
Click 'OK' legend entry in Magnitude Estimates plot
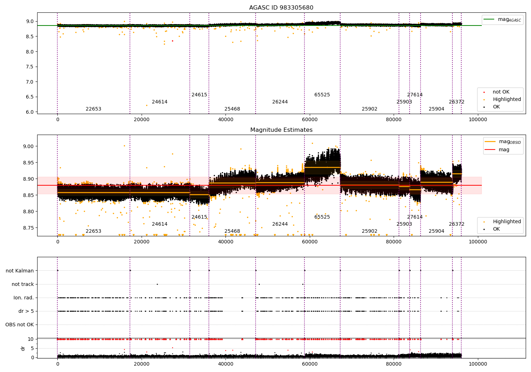coord(496,229)
